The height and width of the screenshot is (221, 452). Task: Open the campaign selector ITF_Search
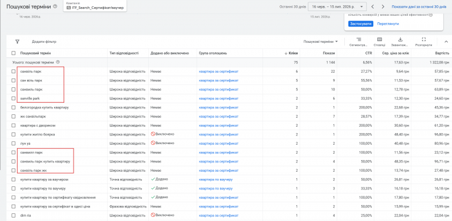pyautogui.click(x=95, y=6)
